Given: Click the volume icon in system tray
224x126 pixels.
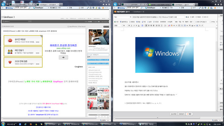Looking at the screenshot, I should 210,124.
